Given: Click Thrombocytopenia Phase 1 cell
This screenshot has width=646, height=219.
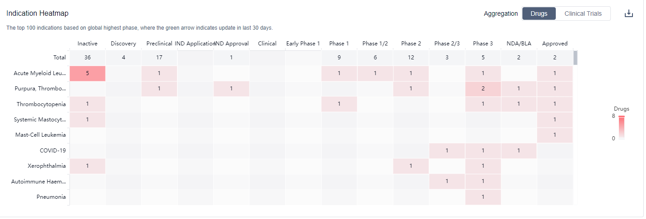Looking at the screenshot, I should (339, 104).
